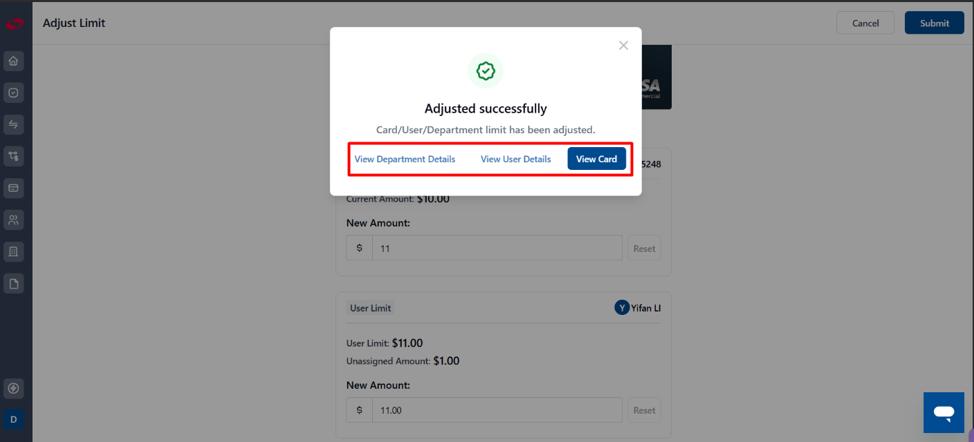
Task: Click the View User Details link
Action: (x=515, y=159)
